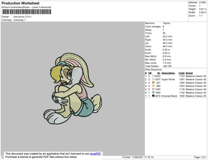Select the Up value '48.3 mm'

[x=167, y=43]
